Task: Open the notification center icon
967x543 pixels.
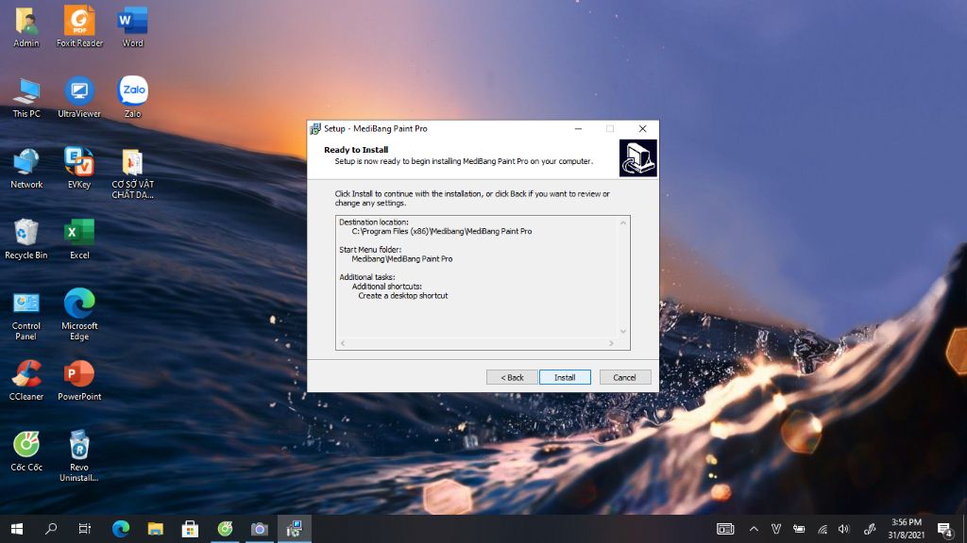Action: 945,529
